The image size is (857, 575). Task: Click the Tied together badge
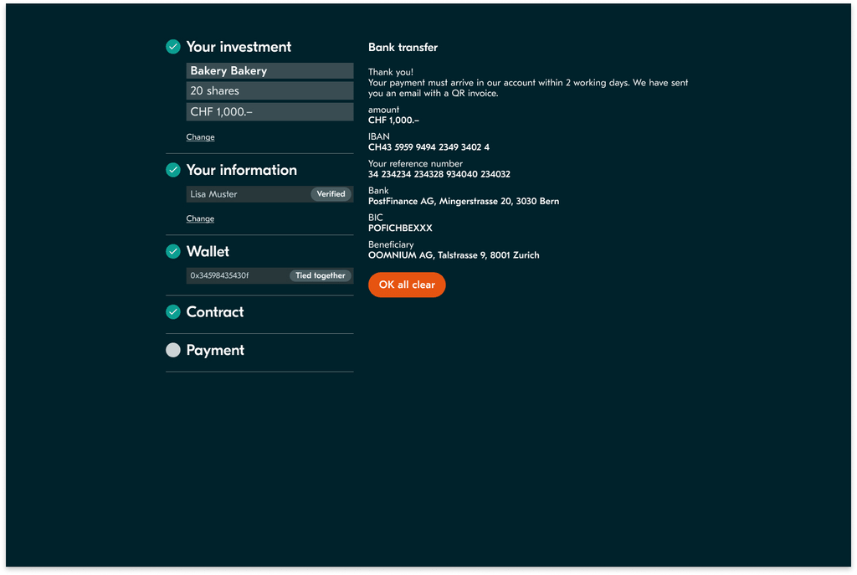[320, 275]
